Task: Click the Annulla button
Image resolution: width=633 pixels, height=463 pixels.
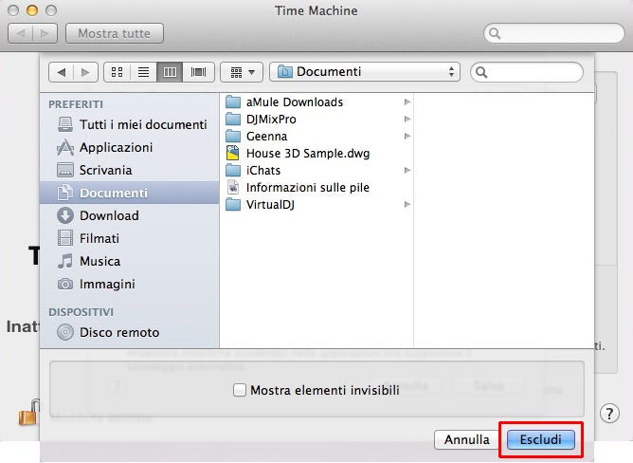Action: coord(467,439)
